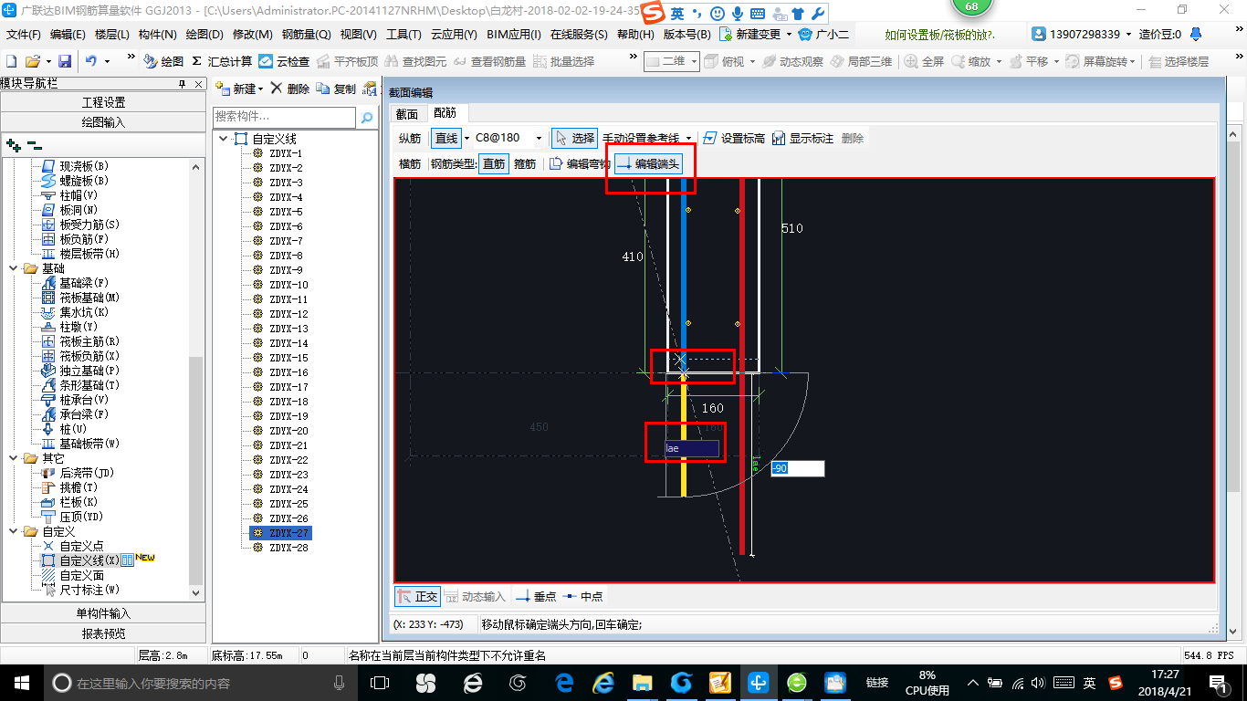Select 筏板基础(M) item

pyautogui.click(x=80, y=298)
